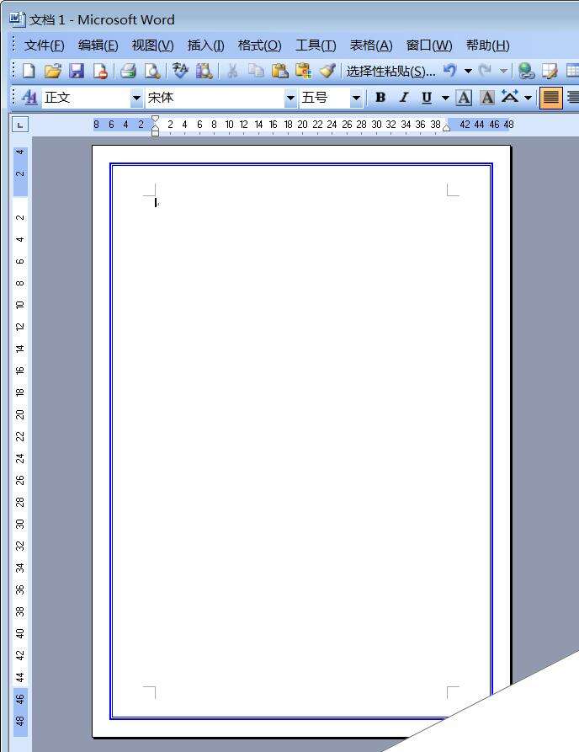Click the Copy icon
579x752 pixels.
click(256, 71)
